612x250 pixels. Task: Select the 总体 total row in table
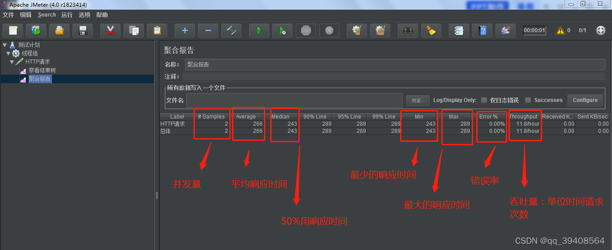(x=385, y=131)
